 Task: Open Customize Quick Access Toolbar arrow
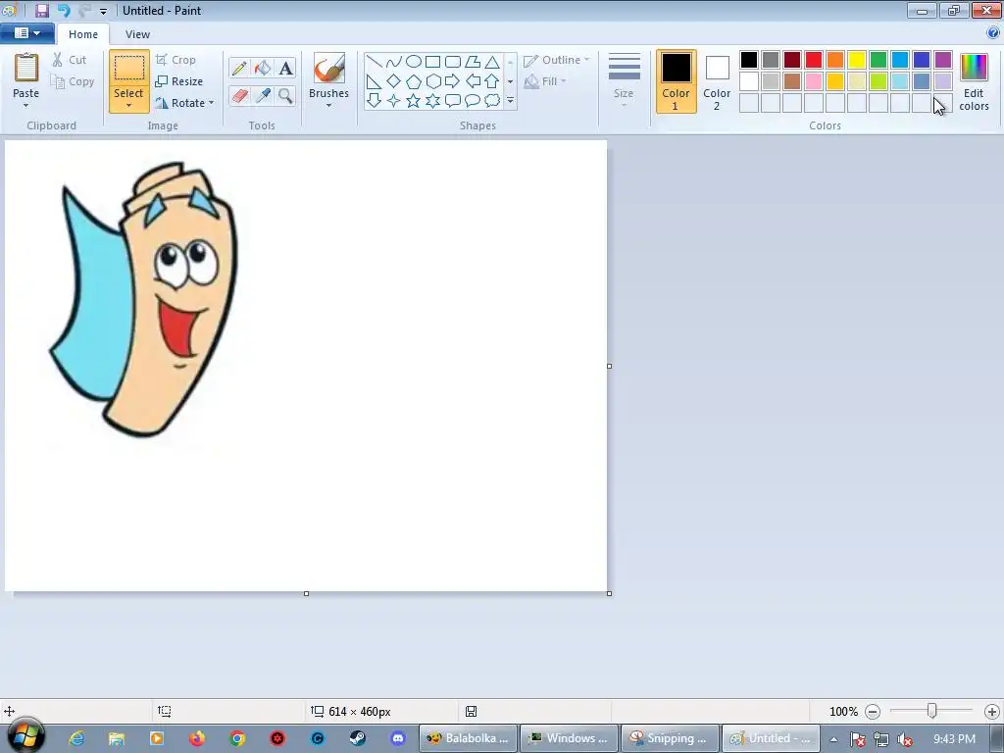pyautogui.click(x=103, y=11)
